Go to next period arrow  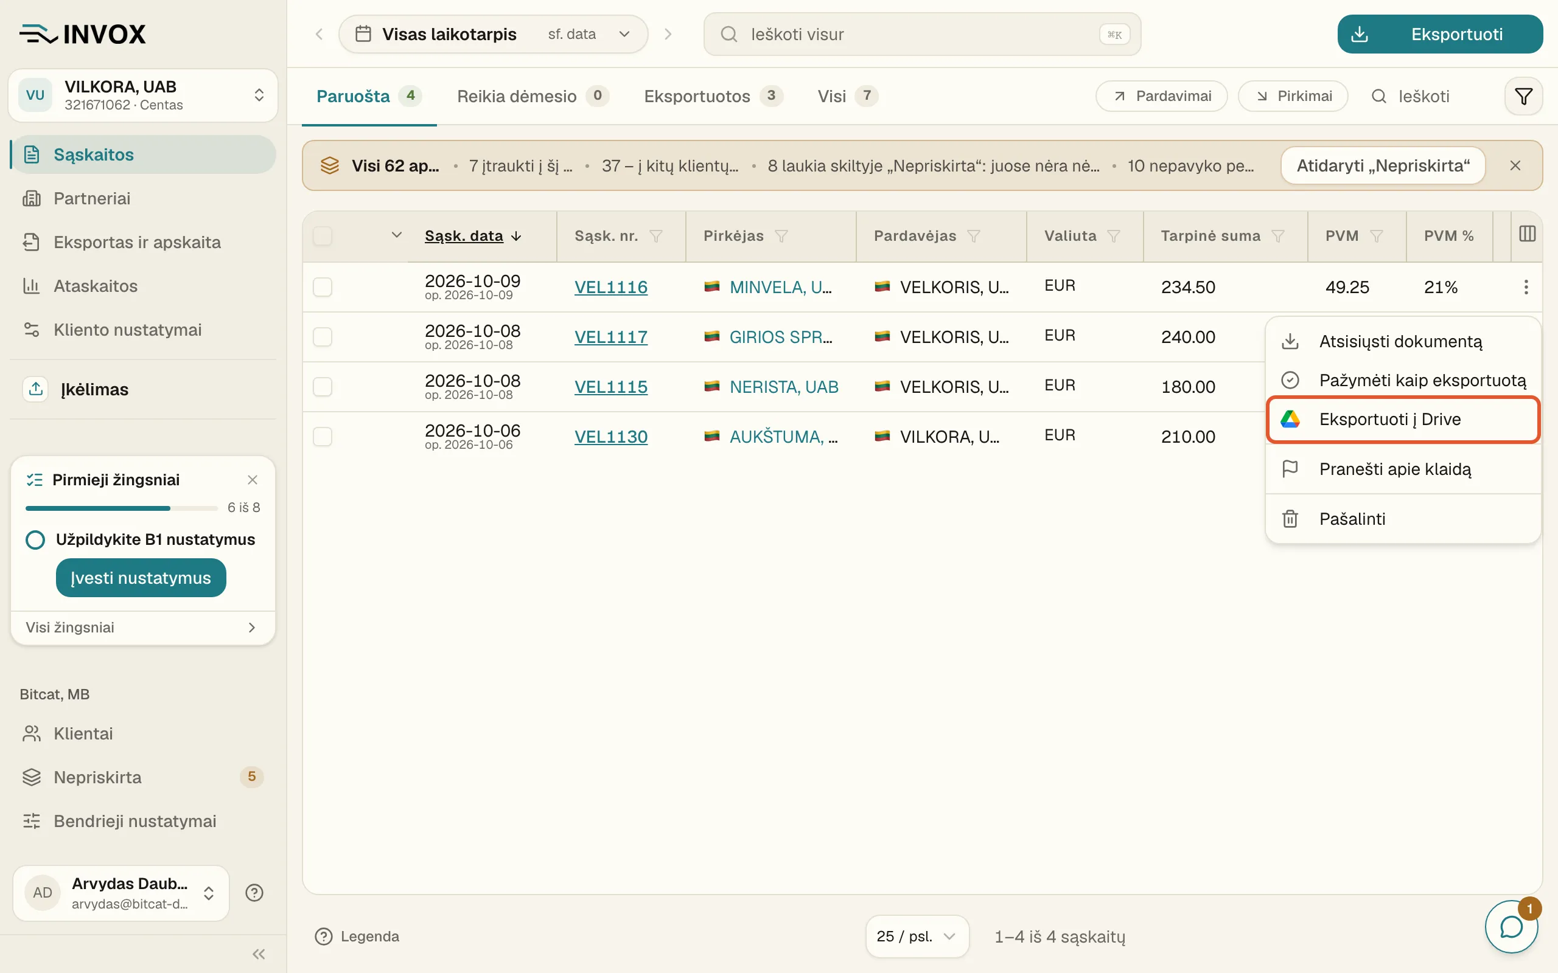click(x=668, y=34)
